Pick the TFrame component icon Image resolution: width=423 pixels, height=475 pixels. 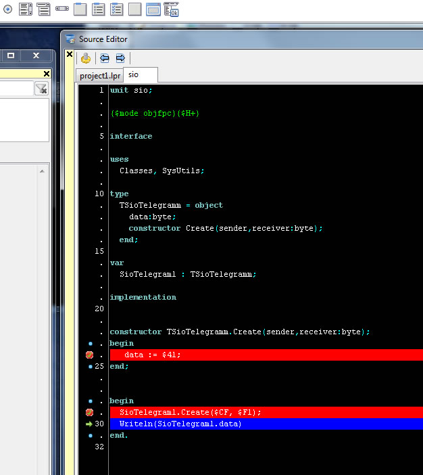click(x=153, y=9)
